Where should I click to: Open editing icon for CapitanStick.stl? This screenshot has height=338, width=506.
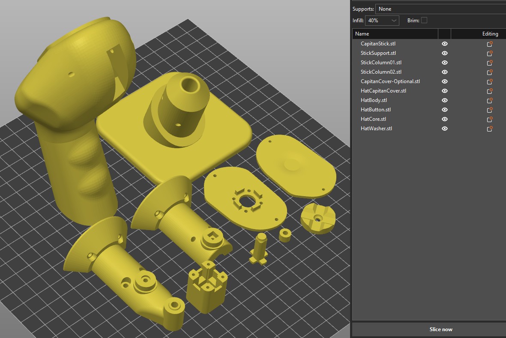pos(490,44)
